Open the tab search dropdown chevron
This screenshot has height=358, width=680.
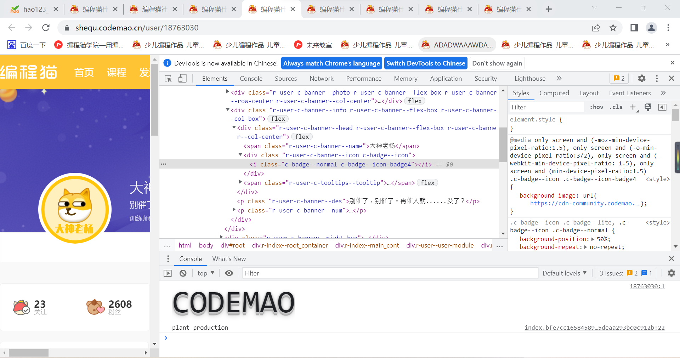(x=595, y=8)
